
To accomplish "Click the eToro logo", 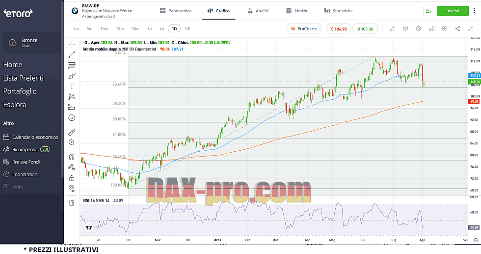I will point(18,13).
